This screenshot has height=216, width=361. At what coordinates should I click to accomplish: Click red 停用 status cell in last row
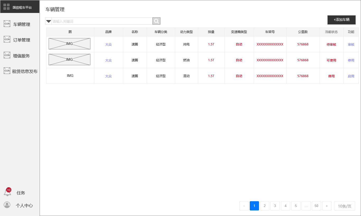coord(331,76)
